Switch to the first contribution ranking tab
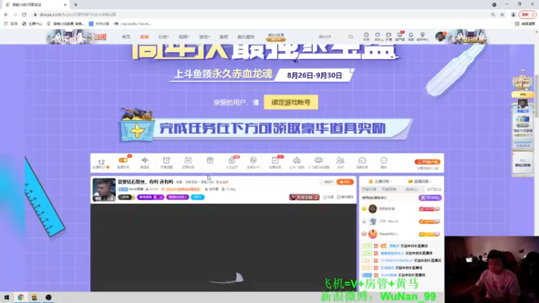The image size is (539, 303). coord(369,189)
